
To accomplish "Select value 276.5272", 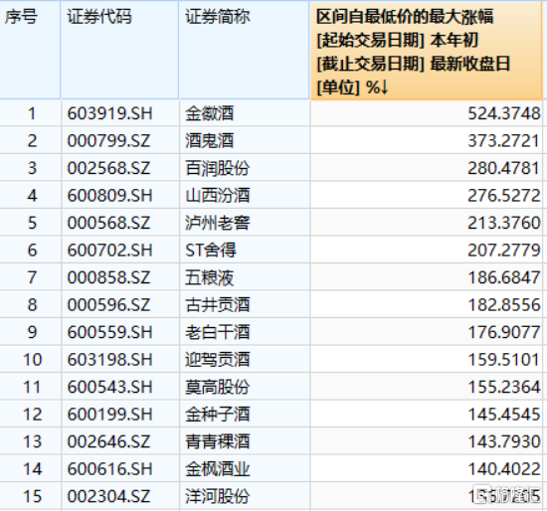I will [504, 195].
